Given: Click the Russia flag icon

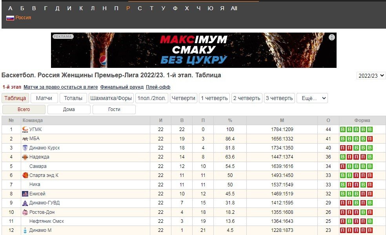Looking at the screenshot, I should (x=10, y=18).
